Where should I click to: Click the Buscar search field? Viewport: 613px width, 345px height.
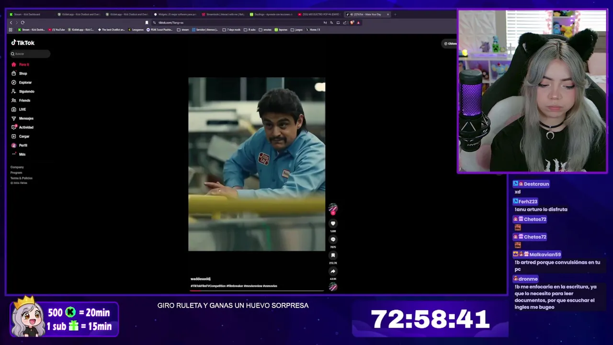[x=30, y=54]
